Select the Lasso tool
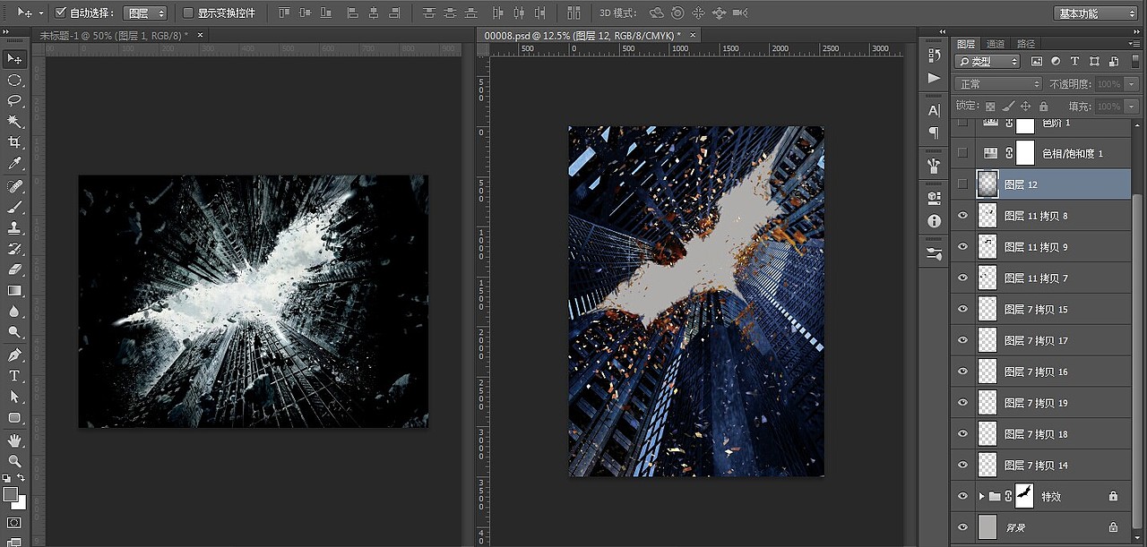Screen dimensions: 1147x547 pyautogui.click(x=14, y=100)
